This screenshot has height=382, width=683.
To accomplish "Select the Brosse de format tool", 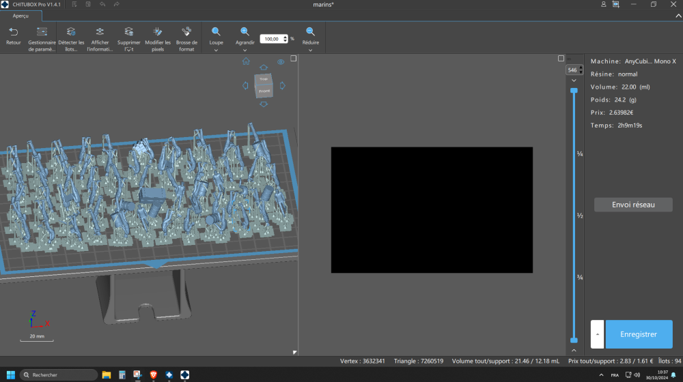I will (x=186, y=32).
